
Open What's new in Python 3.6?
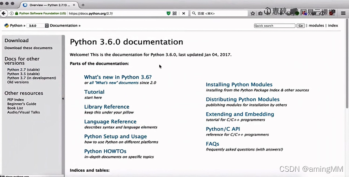(x=118, y=77)
